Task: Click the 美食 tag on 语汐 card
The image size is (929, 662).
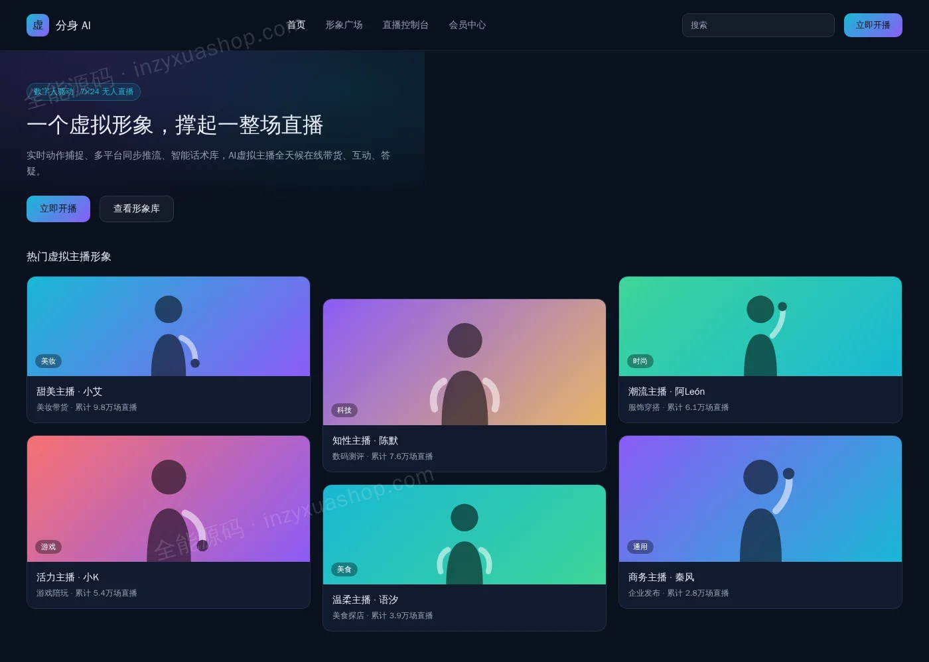Action: point(344,570)
